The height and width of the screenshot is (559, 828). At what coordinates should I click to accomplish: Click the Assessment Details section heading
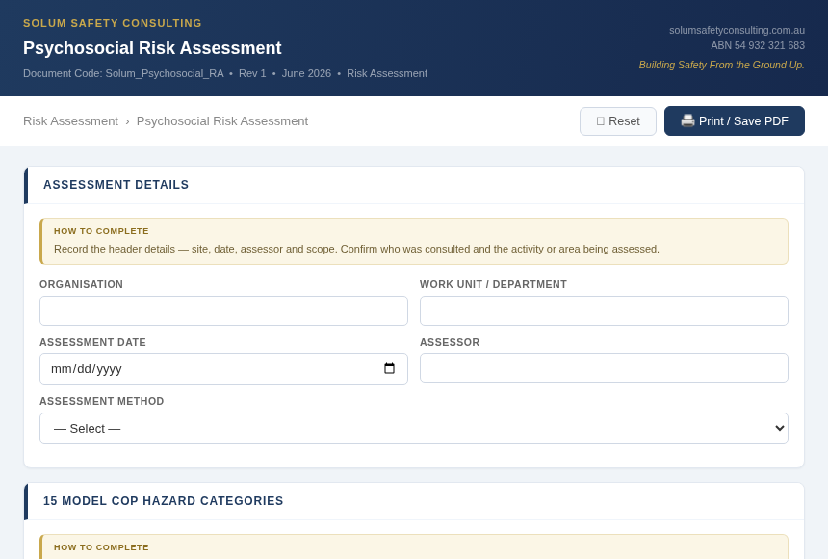[x=116, y=185]
